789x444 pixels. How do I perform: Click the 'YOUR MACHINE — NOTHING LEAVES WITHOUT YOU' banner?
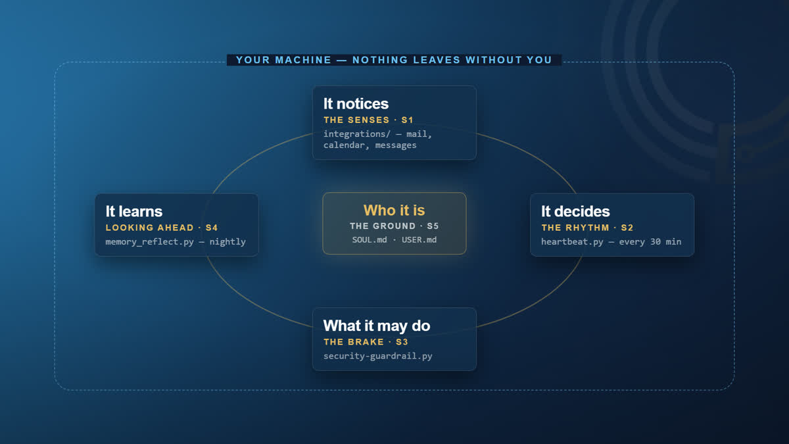pos(394,60)
